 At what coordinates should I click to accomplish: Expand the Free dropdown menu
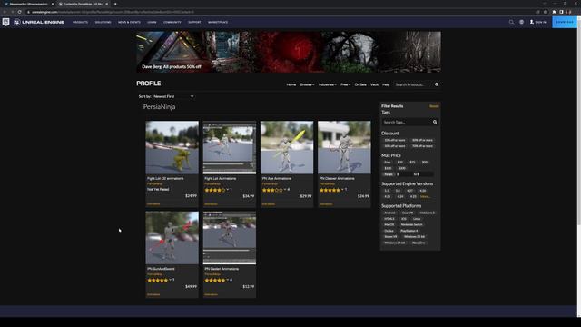345,84
